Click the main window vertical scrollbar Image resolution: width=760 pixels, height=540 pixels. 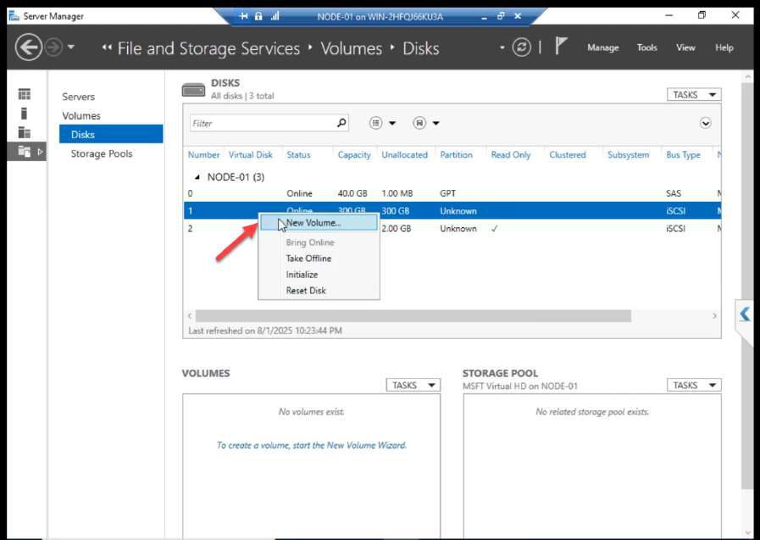coord(747,286)
